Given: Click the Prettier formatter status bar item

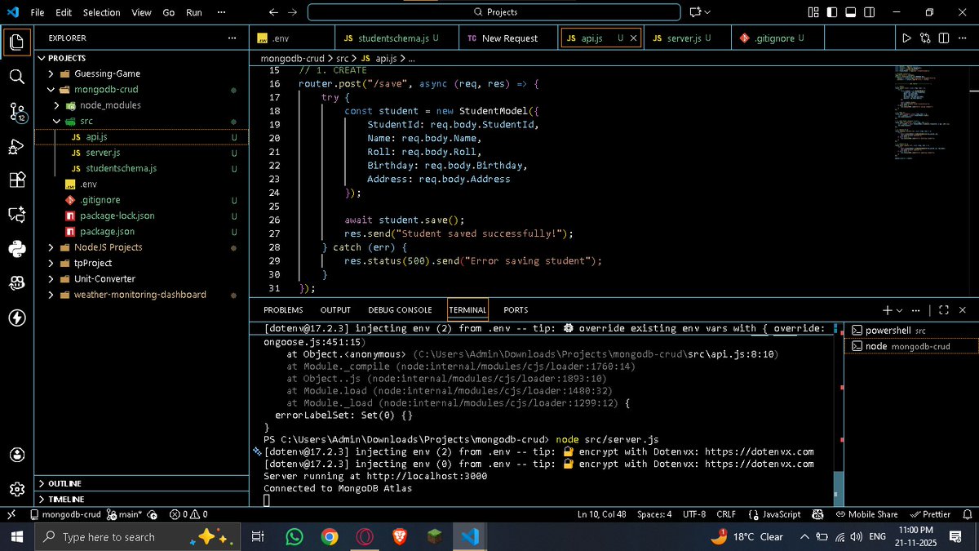Looking at the screenshot, I should [930, 514].
